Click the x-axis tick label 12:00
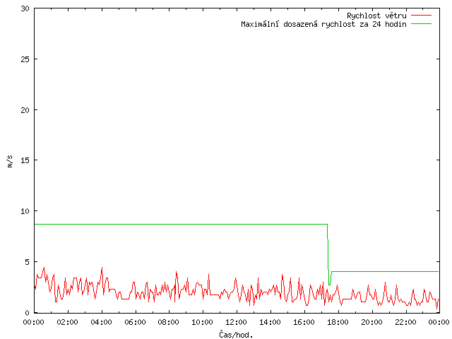Viewport: 452px width, 339px height. click(236, 322)
